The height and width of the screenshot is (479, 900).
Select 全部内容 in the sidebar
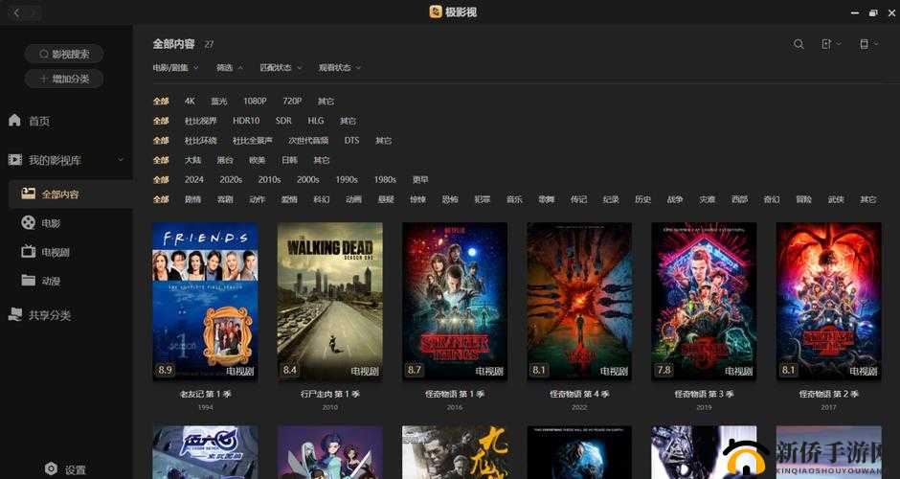pyautogui.click(x=71, y=194)
